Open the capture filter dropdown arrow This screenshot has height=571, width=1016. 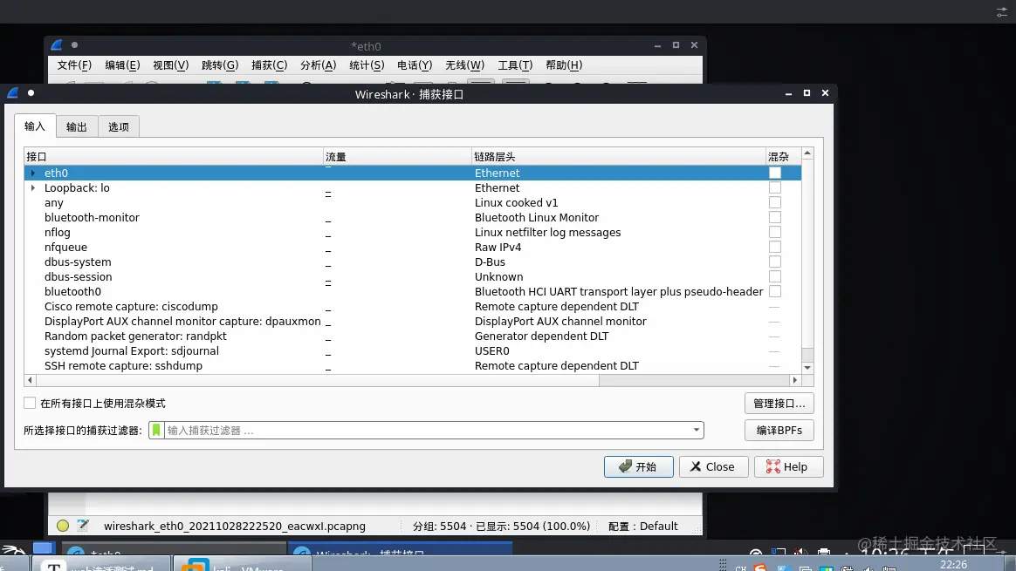(x=696, y=430)
